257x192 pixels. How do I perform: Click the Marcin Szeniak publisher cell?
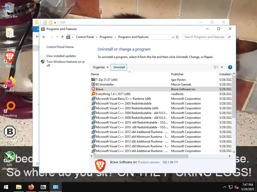tap(181, 84)
